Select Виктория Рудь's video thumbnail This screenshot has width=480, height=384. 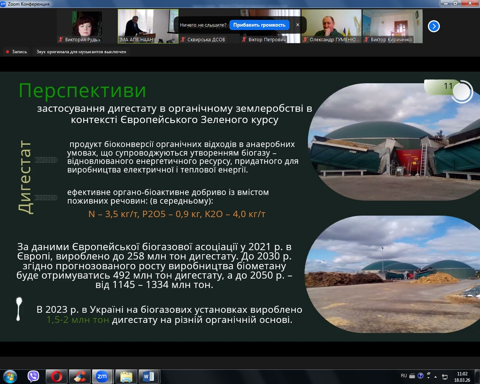[87, 26]
